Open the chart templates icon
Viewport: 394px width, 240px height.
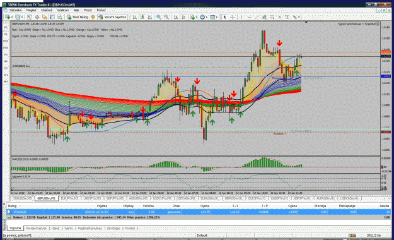(212, 17)
